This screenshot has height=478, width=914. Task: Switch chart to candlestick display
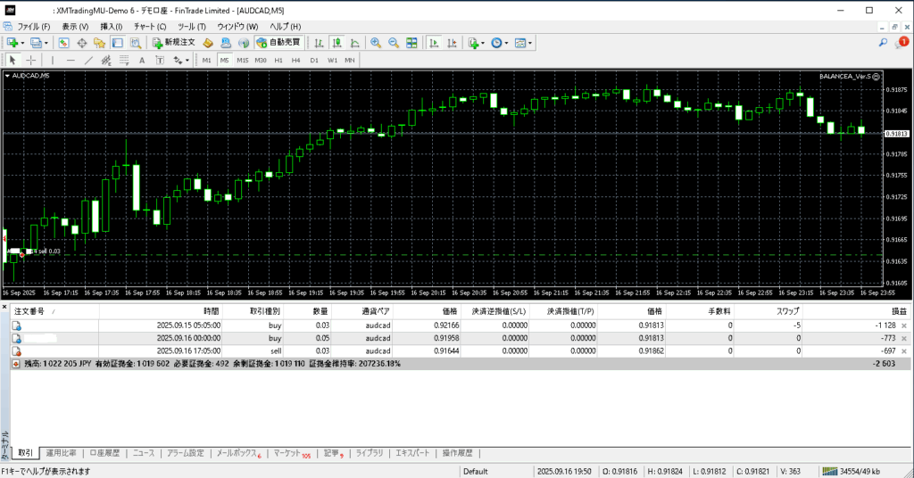click(x=337, y=43)
